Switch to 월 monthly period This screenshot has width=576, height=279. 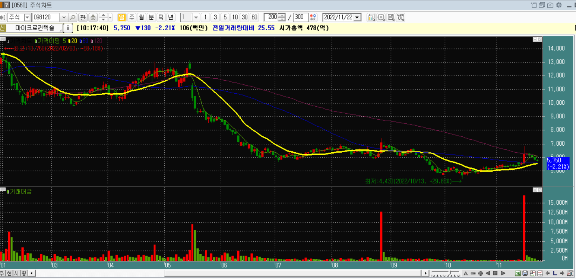[x=141, y=17]
